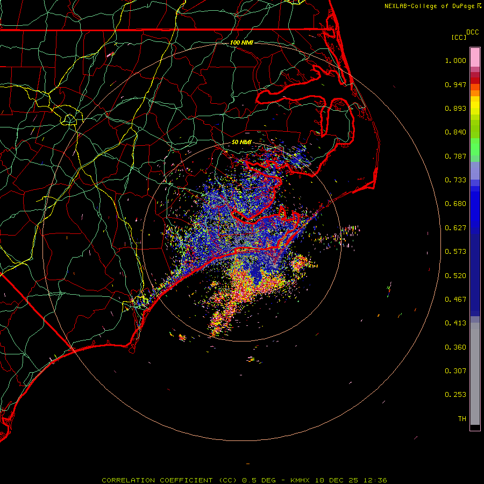Pick the orange color bar segment
The image size is (484, 484).
click(x=475, y=93)
